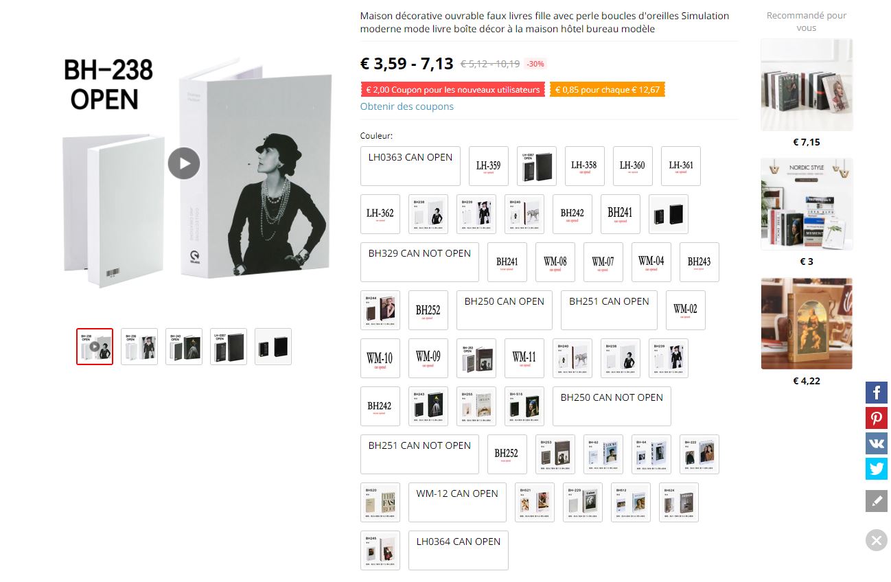Choose the BH329 CAN NOT OPEN variant
The height and width of the screenshot is (582, 891).
[x=419, y=262]
